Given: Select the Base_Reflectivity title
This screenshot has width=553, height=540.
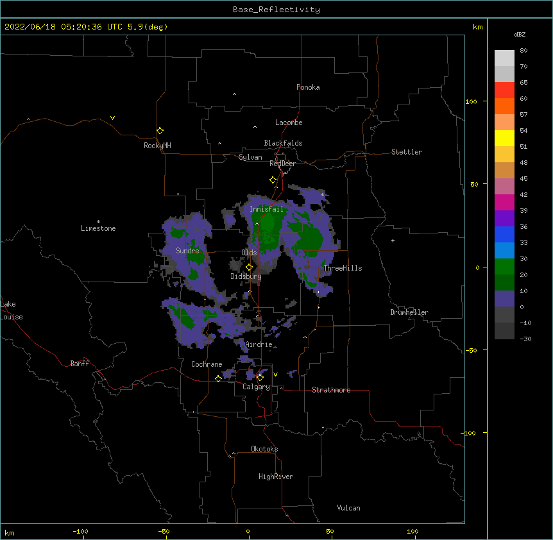Looking at the screenshot, I should point(276,10).
